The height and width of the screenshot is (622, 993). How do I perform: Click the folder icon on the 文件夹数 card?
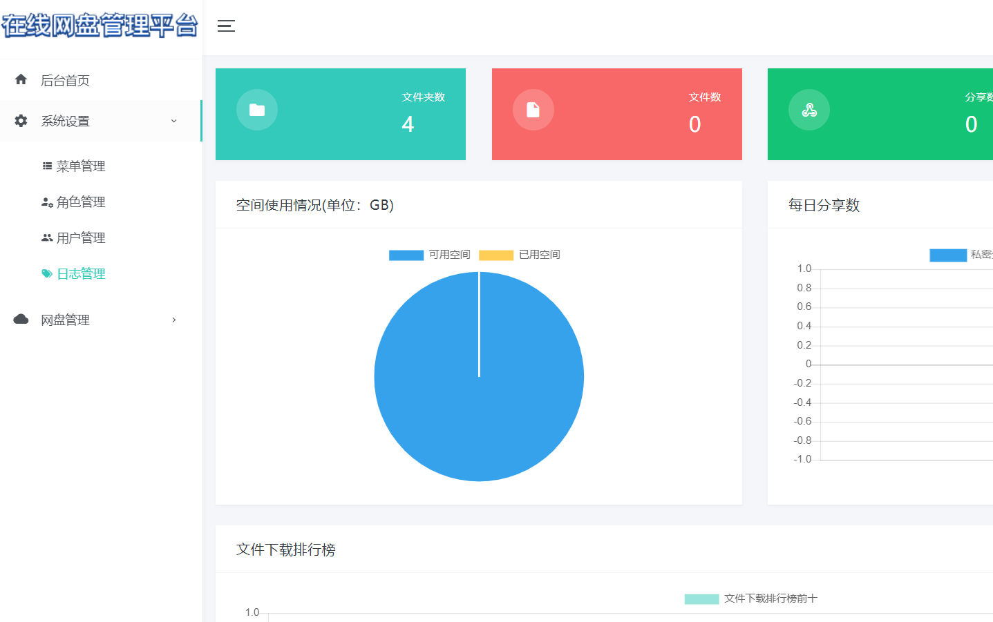tap(256, 109)
